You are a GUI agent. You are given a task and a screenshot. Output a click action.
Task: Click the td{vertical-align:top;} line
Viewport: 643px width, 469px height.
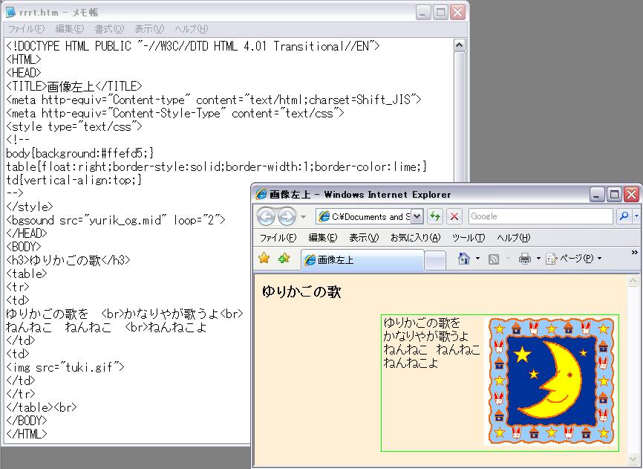74,180
